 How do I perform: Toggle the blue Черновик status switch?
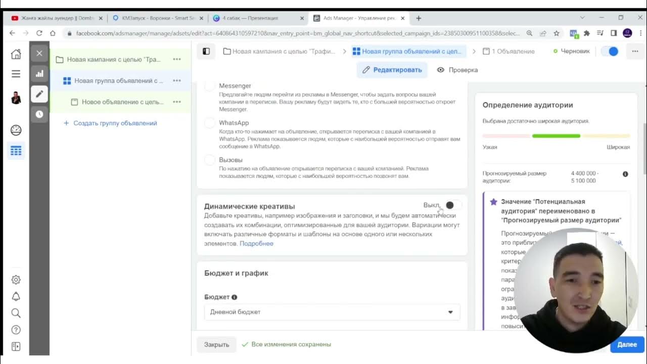pos(610,51)
